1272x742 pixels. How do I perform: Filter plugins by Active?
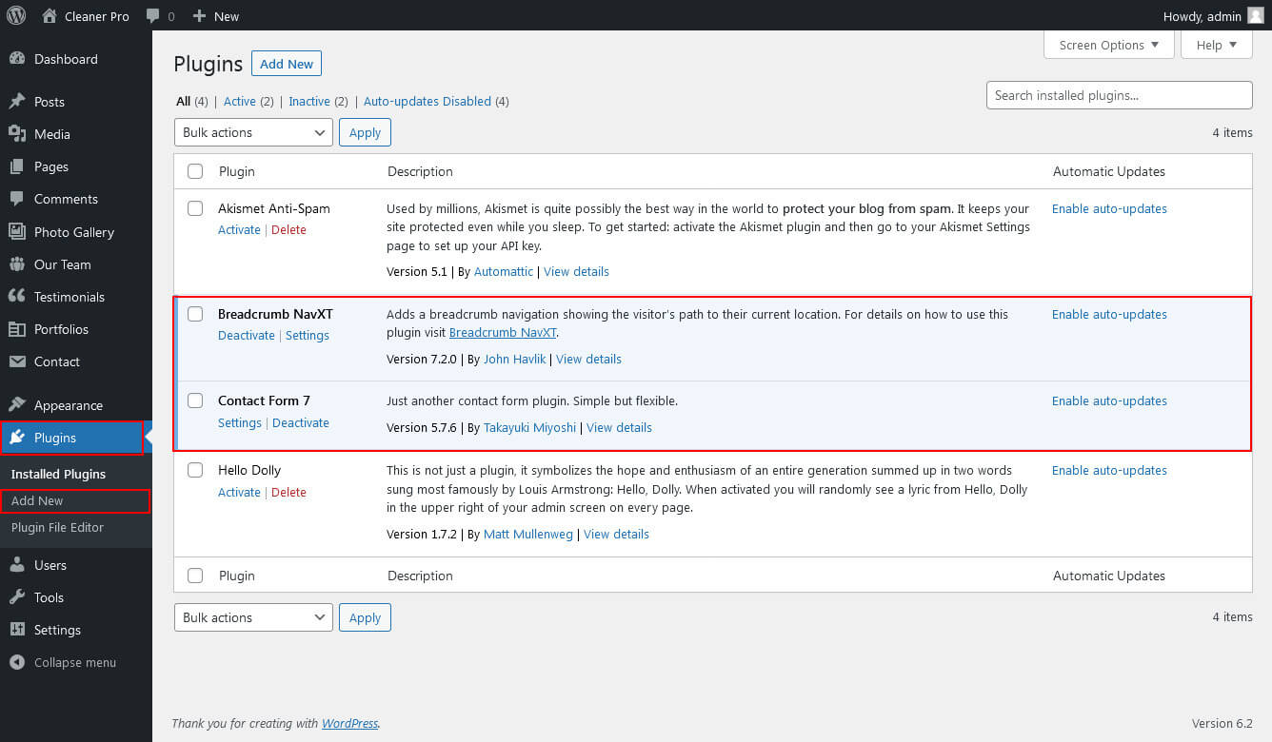[240, 101]
